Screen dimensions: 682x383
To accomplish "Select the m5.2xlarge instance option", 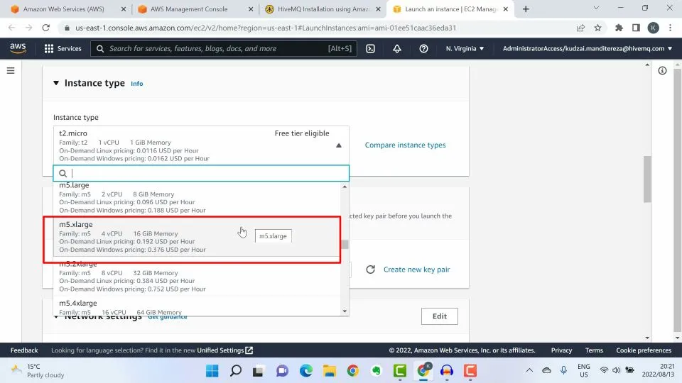I will point(197,277).
